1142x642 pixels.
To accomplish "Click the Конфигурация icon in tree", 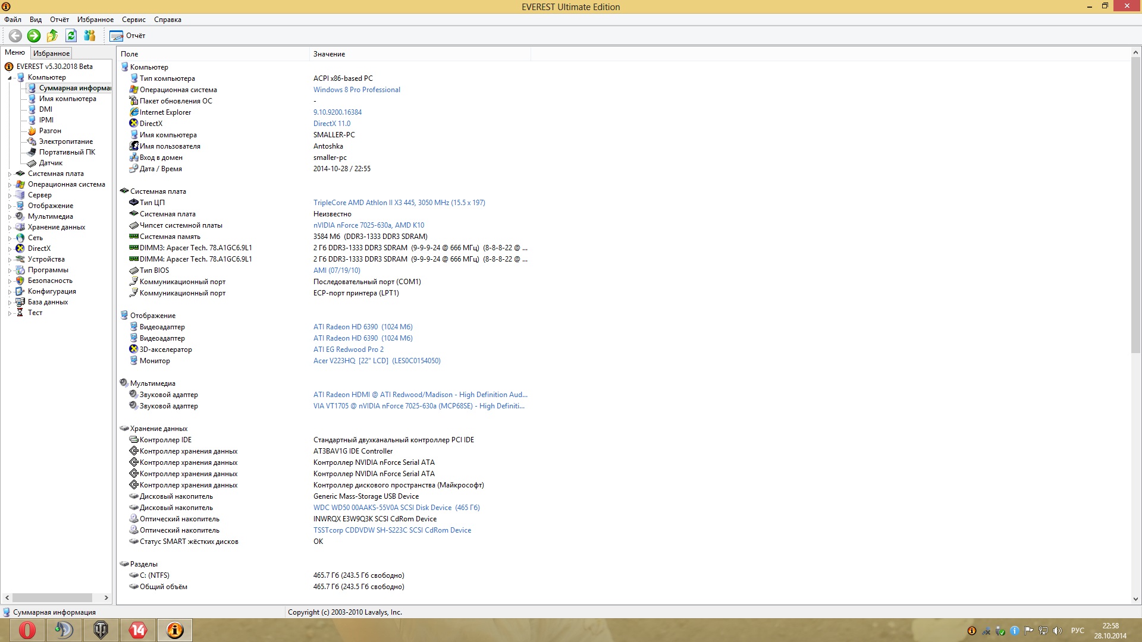I will (x=20, y=291).
